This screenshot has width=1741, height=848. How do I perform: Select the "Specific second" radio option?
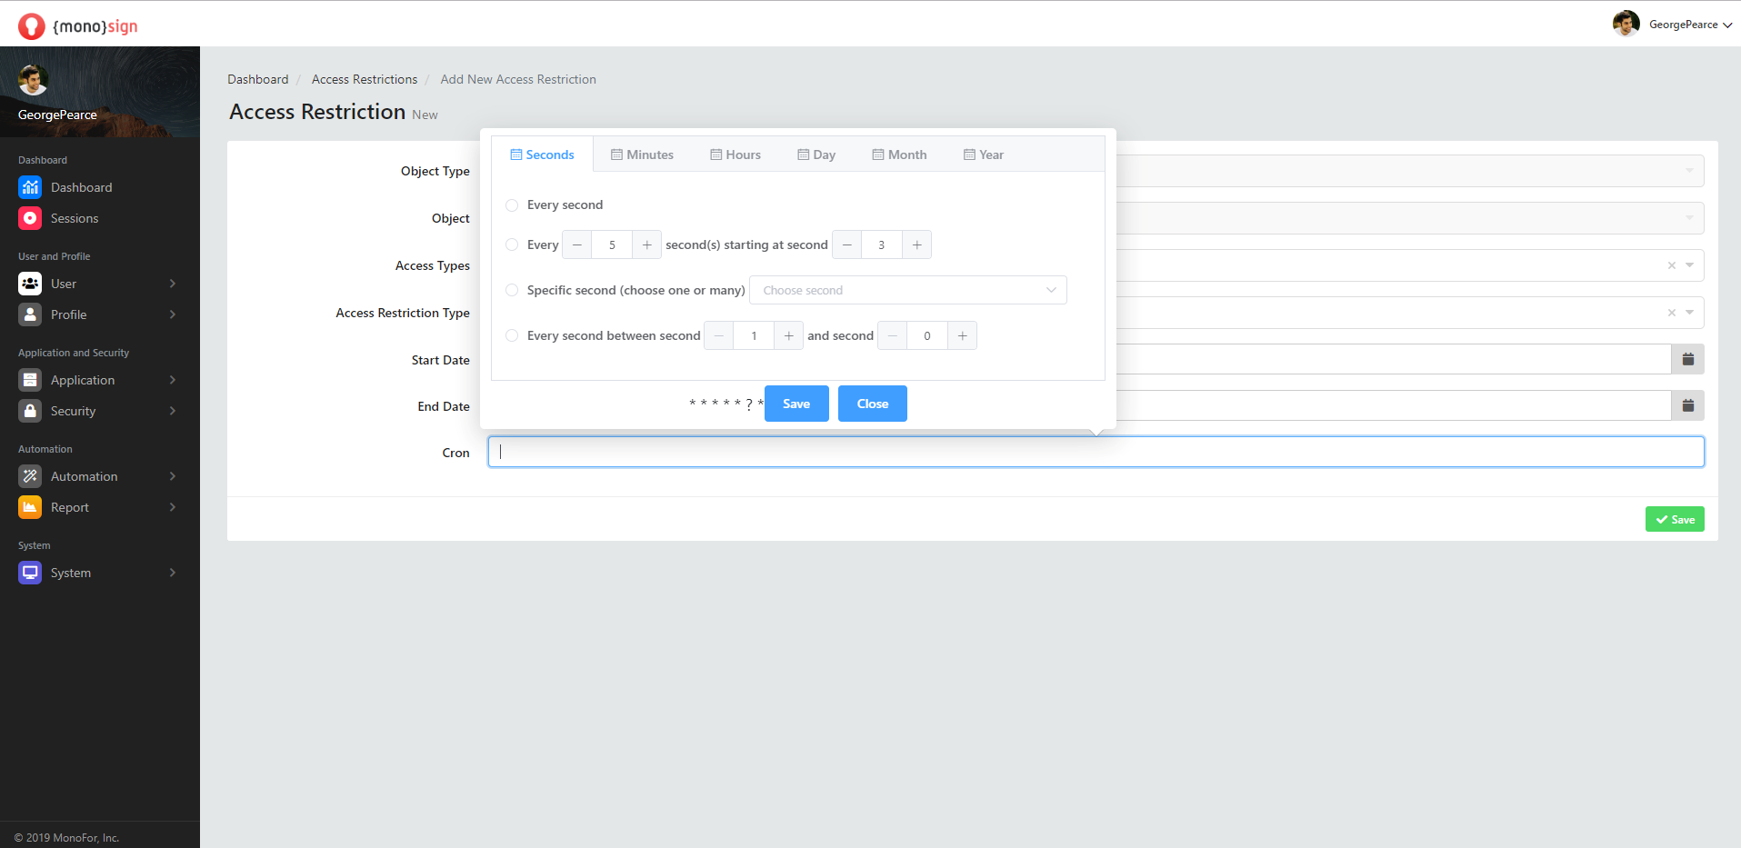pos(512,290)
